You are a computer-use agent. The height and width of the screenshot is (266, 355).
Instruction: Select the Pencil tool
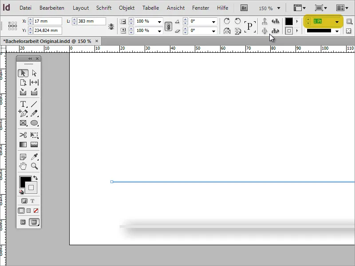(x=34, y=113)
